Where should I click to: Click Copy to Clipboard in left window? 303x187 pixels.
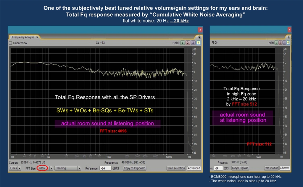point(135,168)
